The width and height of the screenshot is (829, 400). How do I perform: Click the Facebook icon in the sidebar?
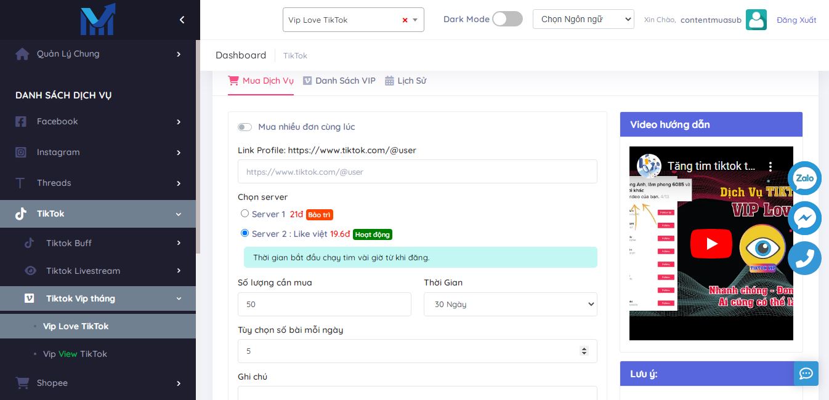pyautogui.click(x=21, y=122)
